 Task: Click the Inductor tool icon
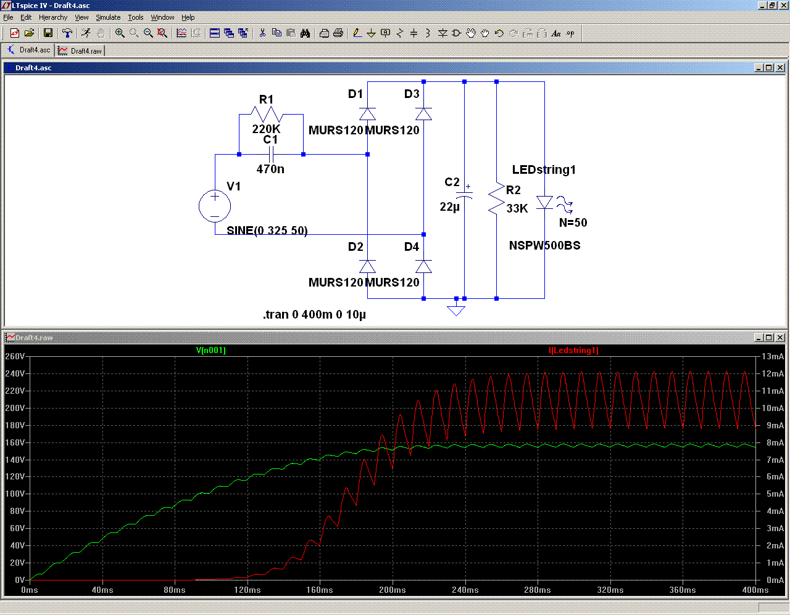[x=428, y=33]
